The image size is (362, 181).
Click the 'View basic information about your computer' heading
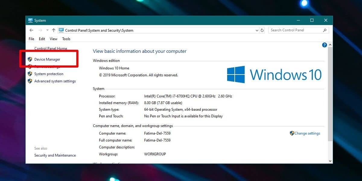[140, 51]
